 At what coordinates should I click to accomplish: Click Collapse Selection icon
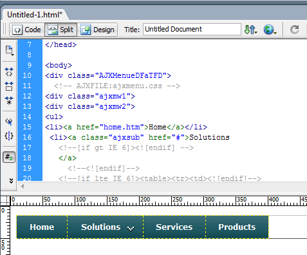tap(9, 86)
